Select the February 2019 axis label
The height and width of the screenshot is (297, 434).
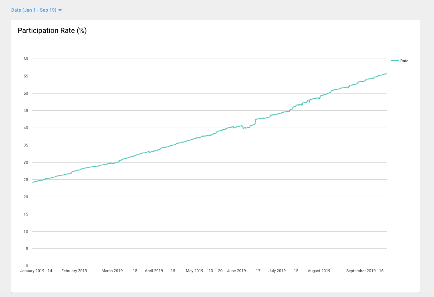[x=74, y=271]
